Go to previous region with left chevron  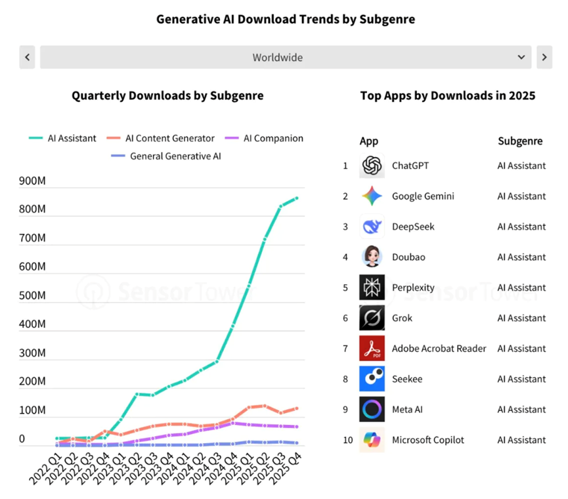tap(27, 57)
